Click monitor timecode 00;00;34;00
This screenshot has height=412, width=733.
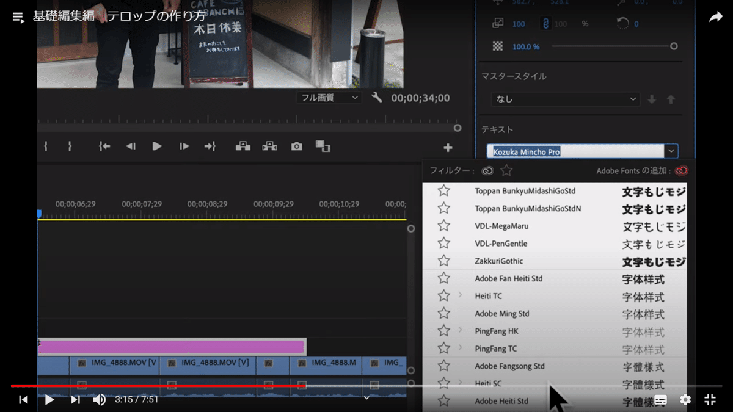420,98
